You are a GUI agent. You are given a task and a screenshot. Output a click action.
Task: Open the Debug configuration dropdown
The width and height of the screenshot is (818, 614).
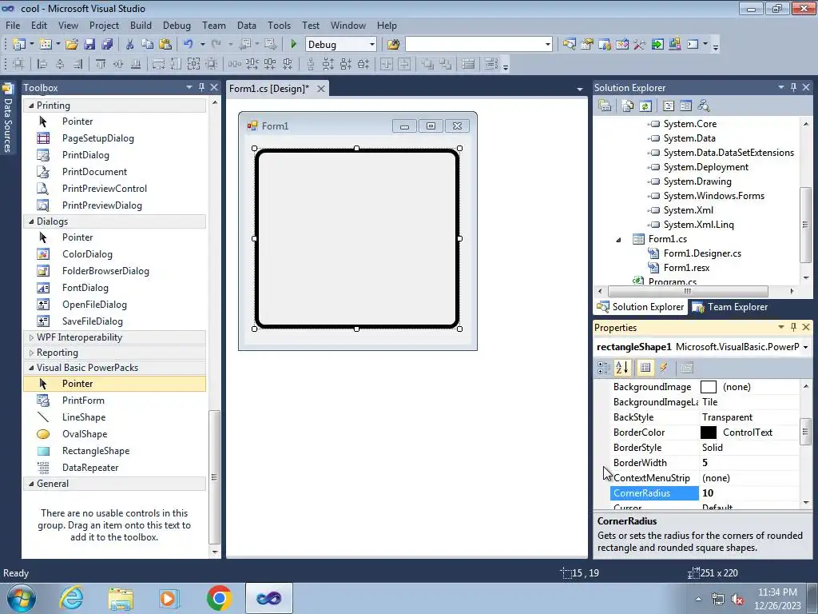point(372,45)
